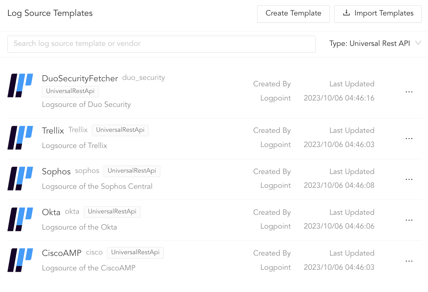The image size is (428, 292).
Task: Select the Okta template name
Action: (51, 212)
